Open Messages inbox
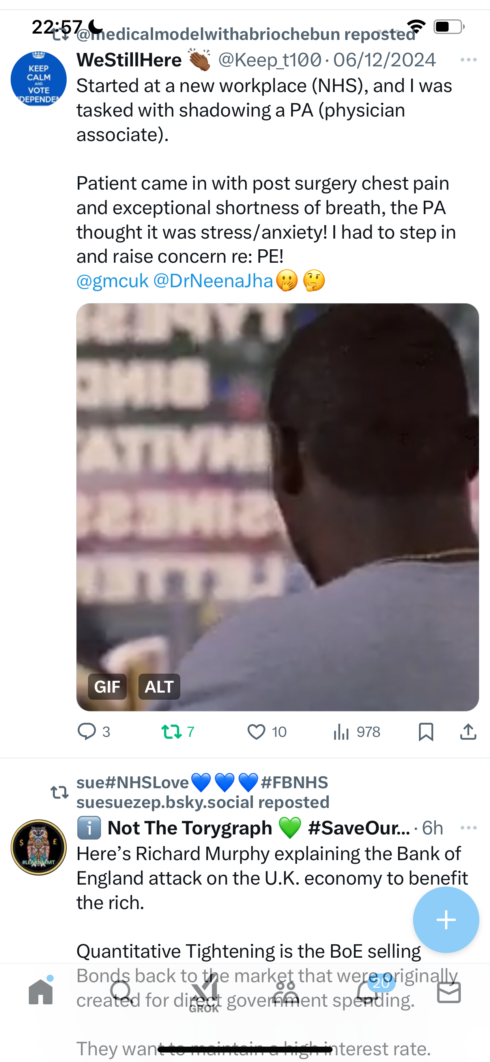Screen dimensions: 490x1062 (449, 992)
